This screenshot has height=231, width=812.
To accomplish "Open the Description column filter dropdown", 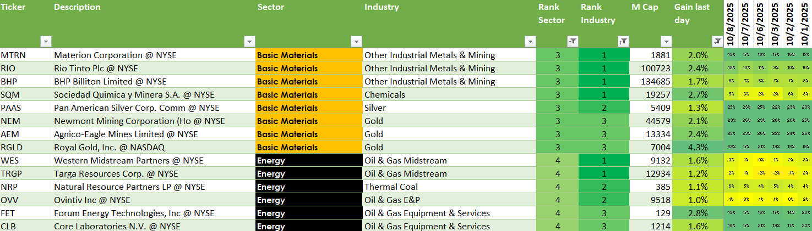I will pyautogui.click(x=249, y=42).
